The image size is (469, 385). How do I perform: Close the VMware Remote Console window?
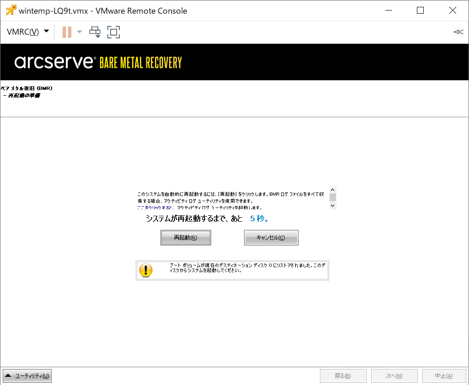[453, 10]
